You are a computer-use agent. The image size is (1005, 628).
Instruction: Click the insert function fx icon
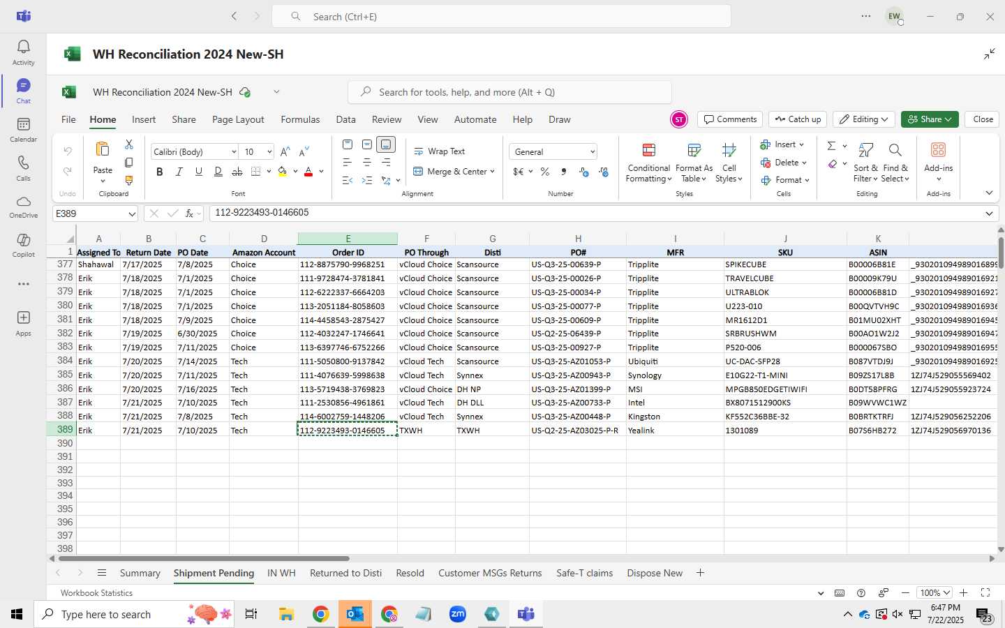coord(189,214)
